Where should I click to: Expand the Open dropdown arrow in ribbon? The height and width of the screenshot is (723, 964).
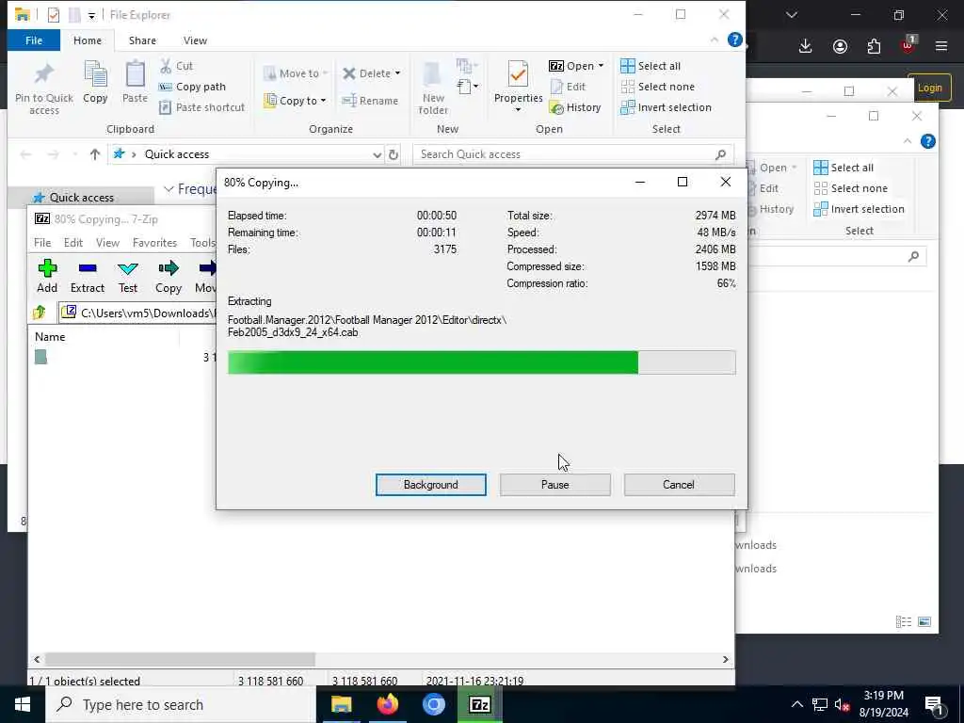tap(601, 66)
